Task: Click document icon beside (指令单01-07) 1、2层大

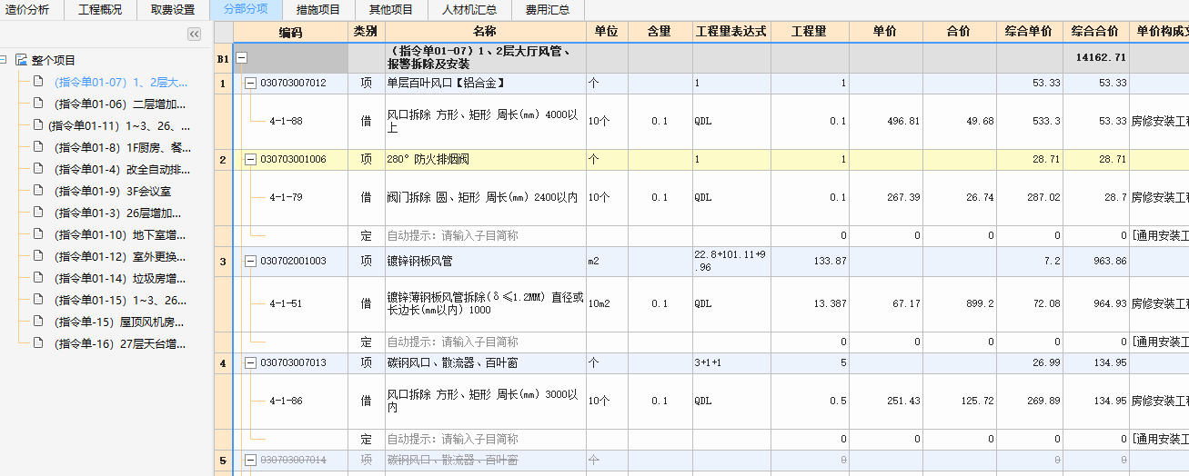Action: click(38, 81)
